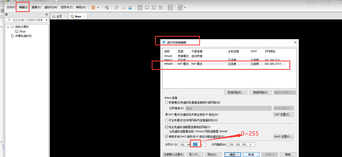Image resolution: width=342 pixels, height=157 pixels.
Task: Open the 虚拟机(M) menu
Action: point(51,7)
